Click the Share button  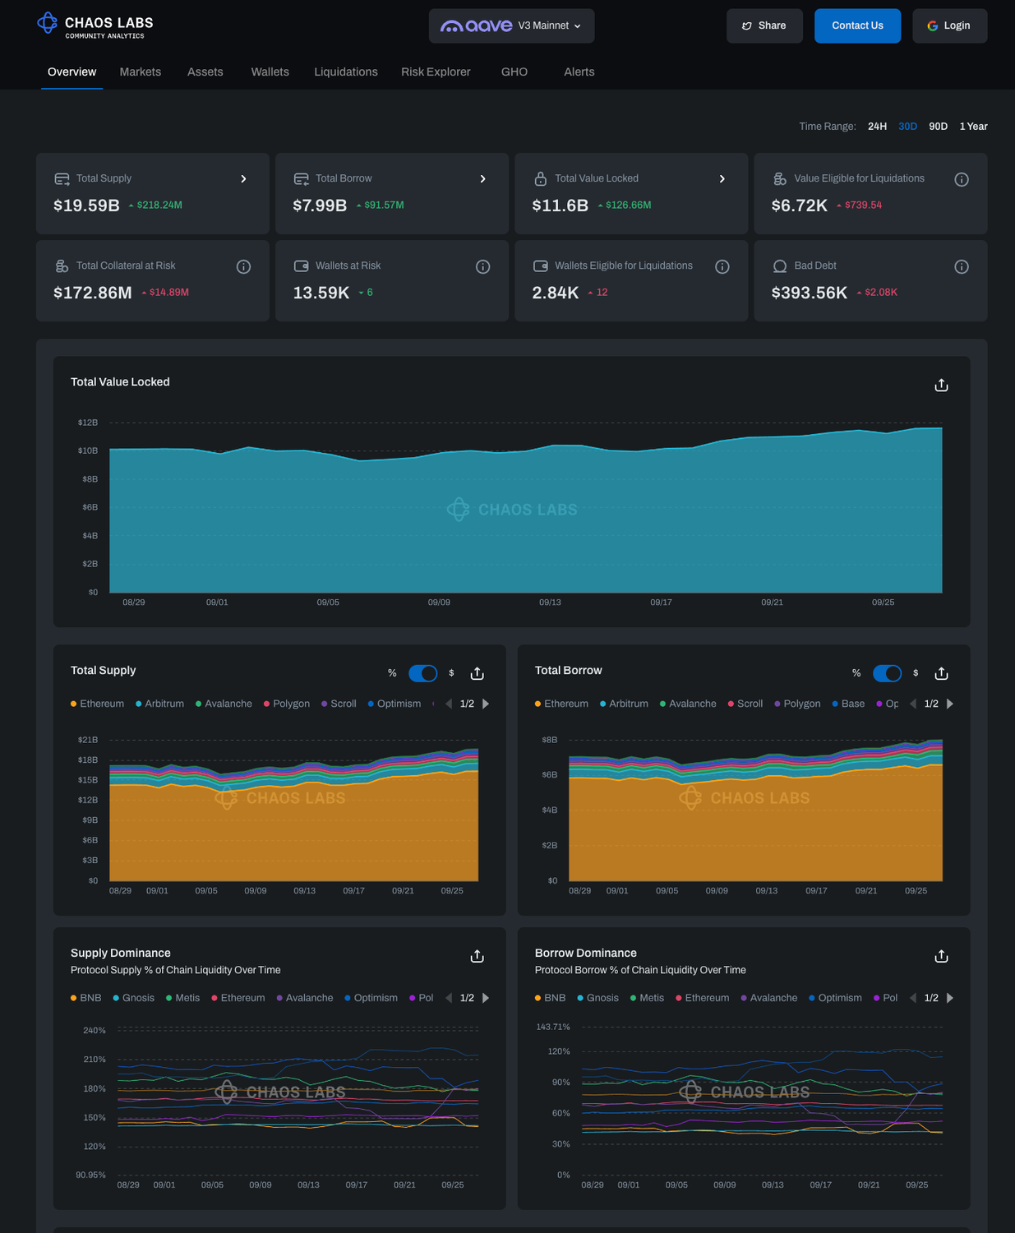pyautogui.click(x=764, y=26)
